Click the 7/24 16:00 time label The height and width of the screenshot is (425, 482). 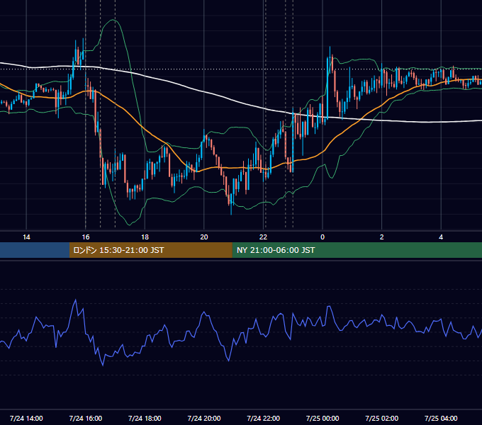(x=86, y=418)
